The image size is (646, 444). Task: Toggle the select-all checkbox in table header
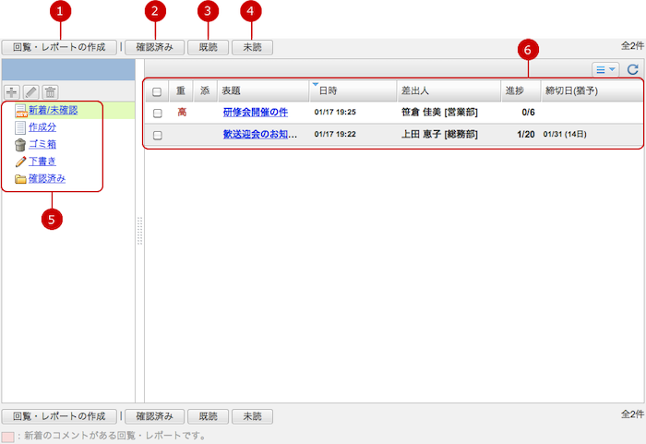[157, 91]
